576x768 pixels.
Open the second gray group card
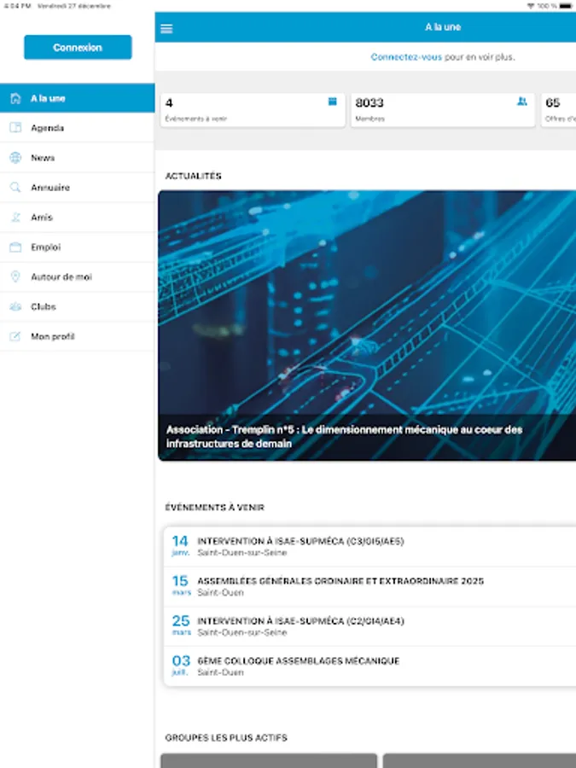[x=480, y=760]
